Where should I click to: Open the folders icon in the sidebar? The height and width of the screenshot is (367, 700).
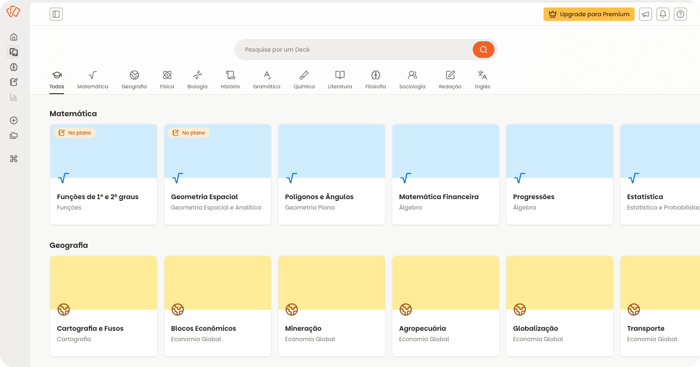click(x=14, y=135)
